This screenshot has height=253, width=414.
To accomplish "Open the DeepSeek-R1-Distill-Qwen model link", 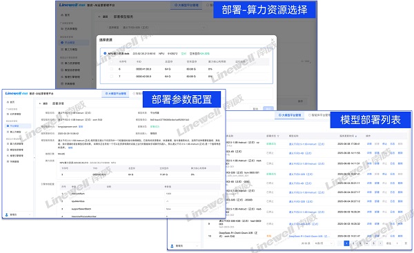I will [309, 236].
